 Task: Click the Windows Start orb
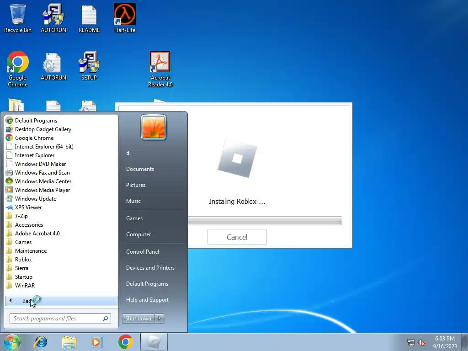tap(12, 342)
